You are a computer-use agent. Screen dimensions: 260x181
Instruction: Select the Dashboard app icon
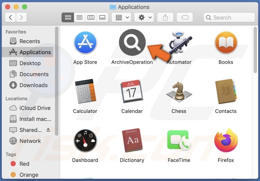85,141
